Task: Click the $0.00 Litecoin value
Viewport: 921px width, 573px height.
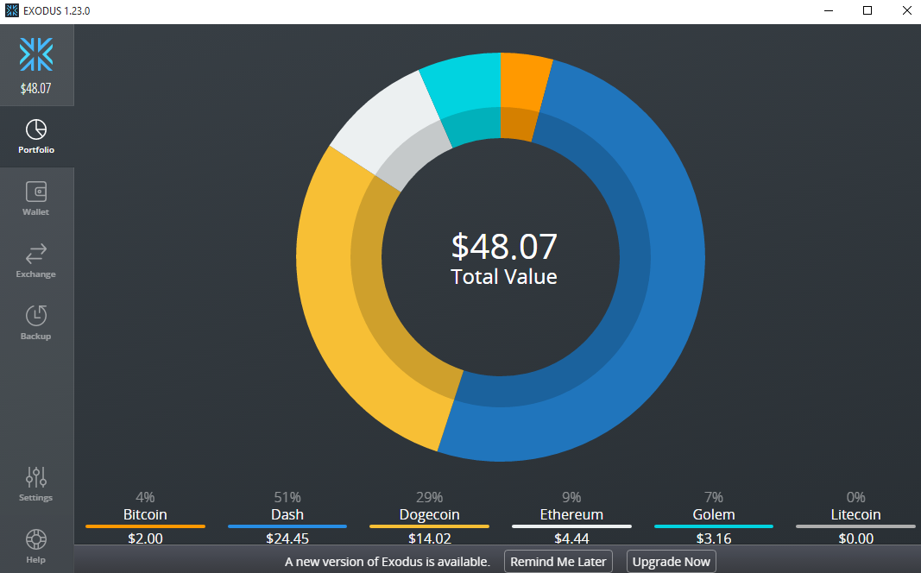Action: tap(855, 538)
